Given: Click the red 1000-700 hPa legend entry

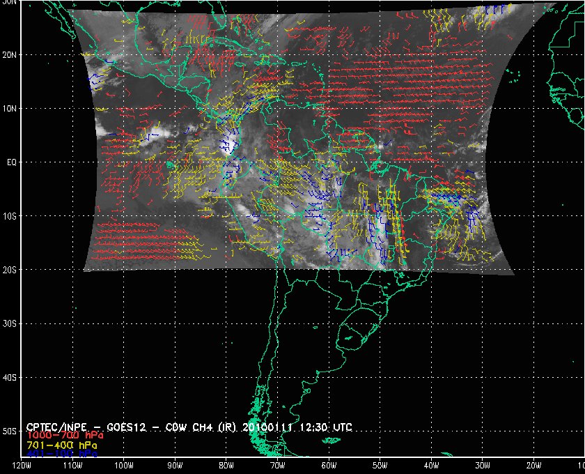Looking at the screenshot, I should click(x=65, y=436).
